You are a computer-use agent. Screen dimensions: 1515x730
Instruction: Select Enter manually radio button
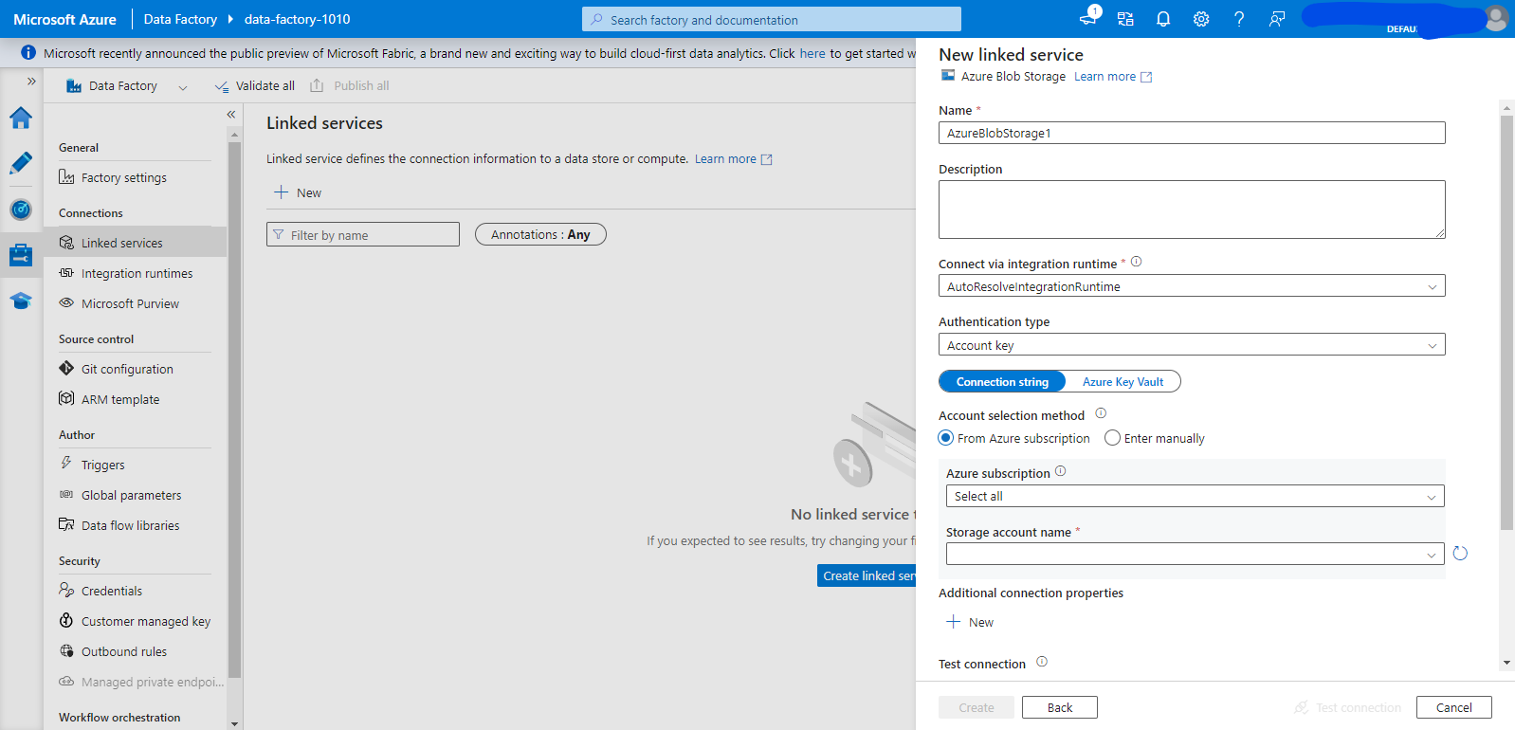pos(1112,438)
